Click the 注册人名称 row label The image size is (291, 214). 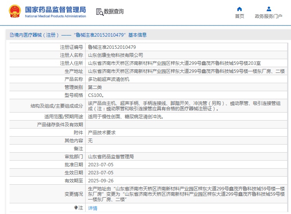tap(71, 55)
